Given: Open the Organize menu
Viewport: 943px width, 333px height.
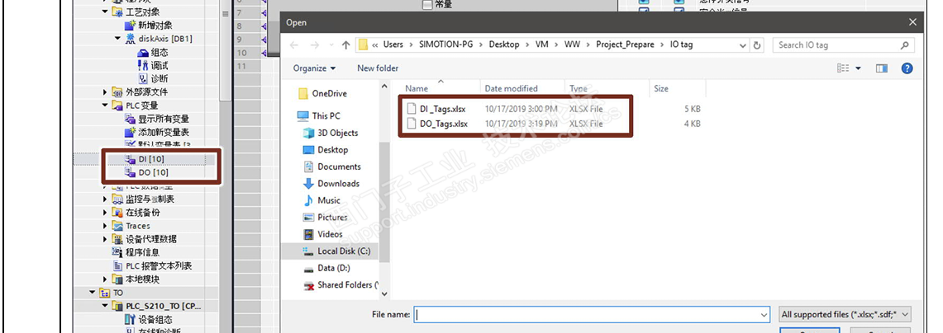Looking at the screenshot, I should point(315,68).
